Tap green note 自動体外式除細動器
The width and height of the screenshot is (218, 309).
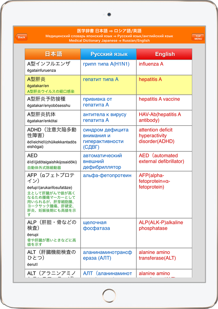pyautogui.click(x=44, y=168)
